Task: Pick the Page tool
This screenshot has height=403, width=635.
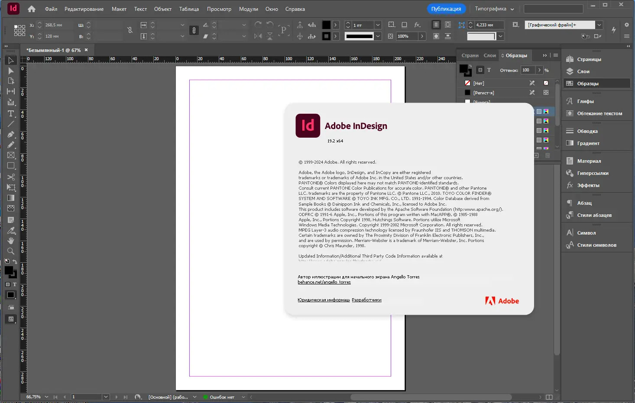Action: tap(11, 81)
